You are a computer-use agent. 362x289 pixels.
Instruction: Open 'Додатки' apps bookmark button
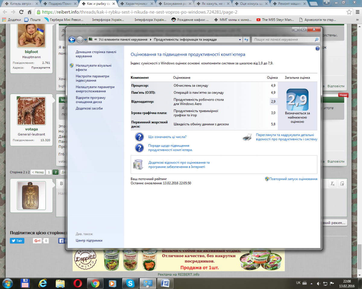pos(11,20)
